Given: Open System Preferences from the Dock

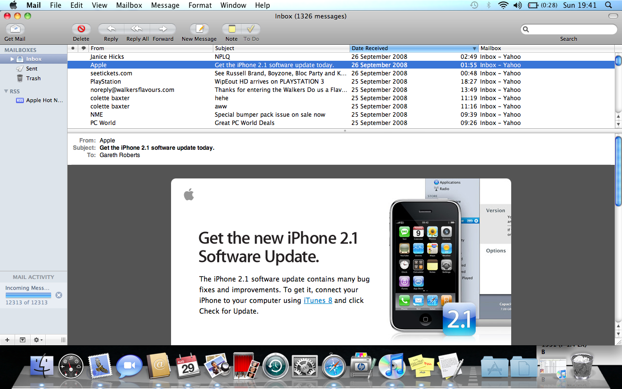Looking at the screenshot, I should click(305, 366).
